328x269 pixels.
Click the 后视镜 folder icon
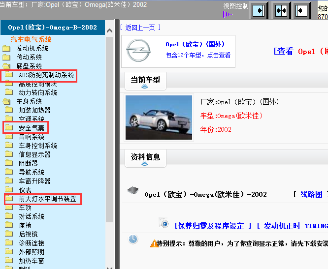[x=9, y=234]
